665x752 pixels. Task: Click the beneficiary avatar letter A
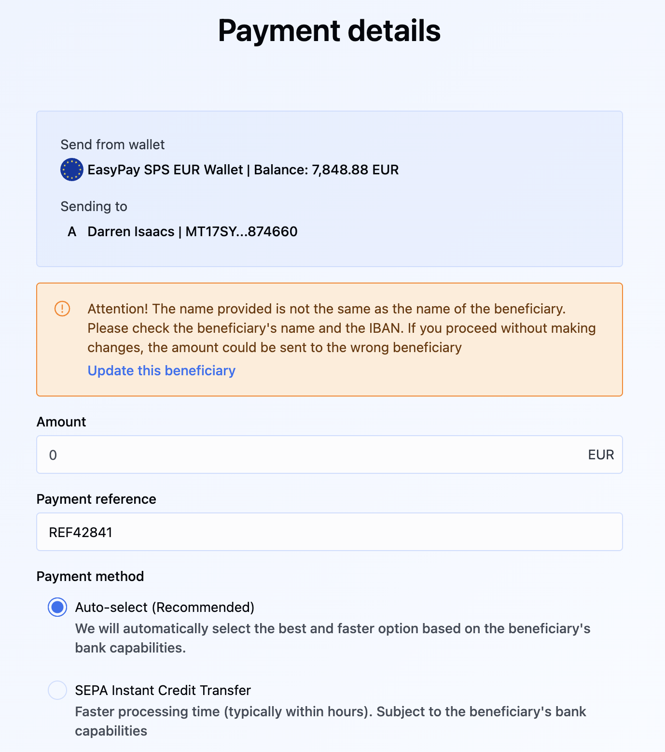tap(72, 232)
